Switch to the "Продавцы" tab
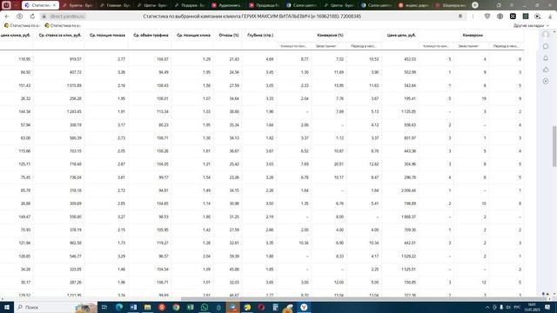 [264, 5]
